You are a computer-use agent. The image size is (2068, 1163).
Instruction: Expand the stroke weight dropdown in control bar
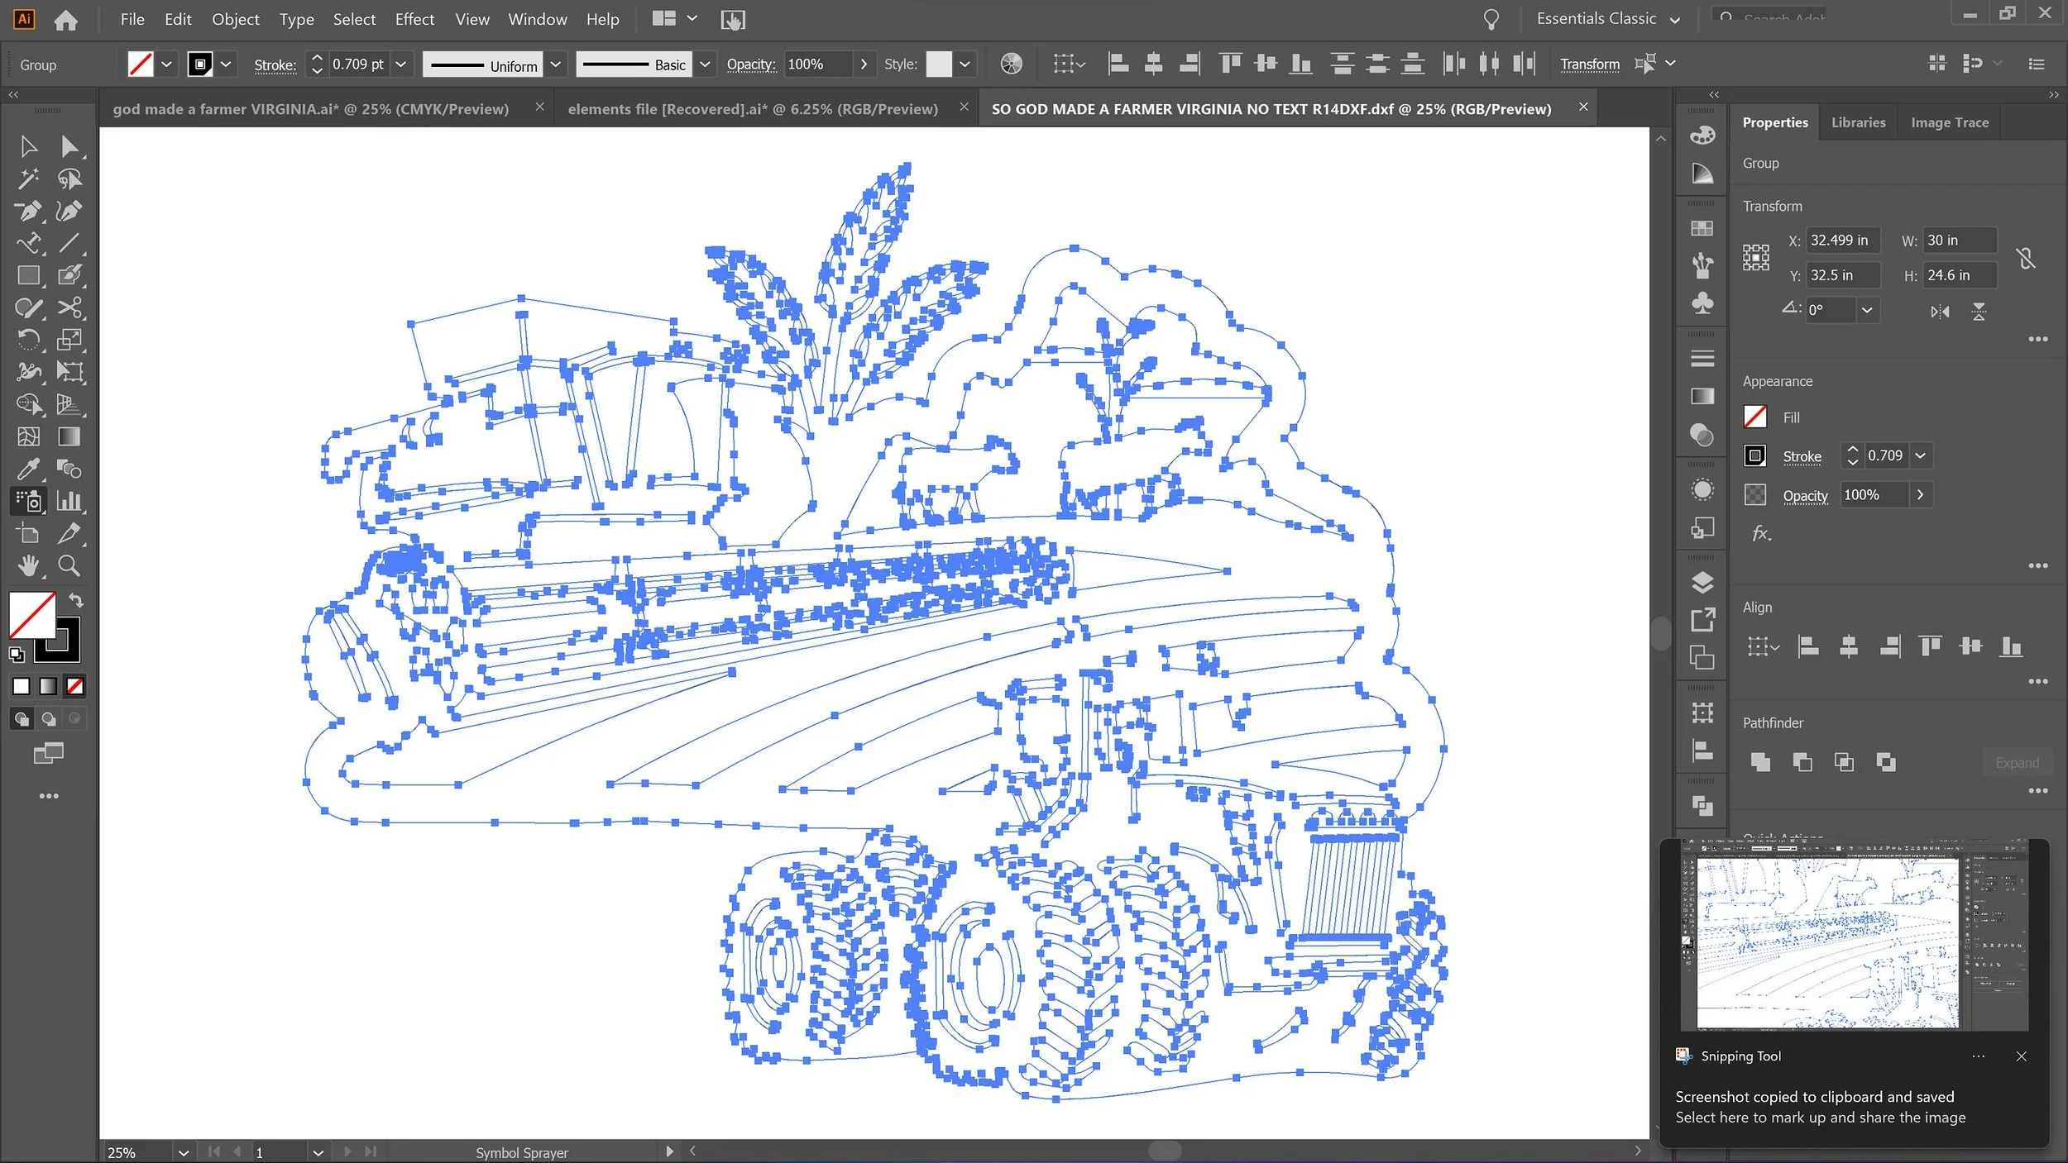point(400,64)
